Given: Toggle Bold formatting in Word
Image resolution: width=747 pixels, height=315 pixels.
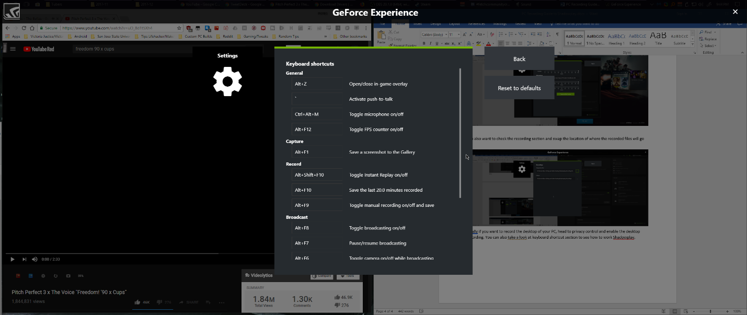Looking at the screenshot, I should click(424, 43).
